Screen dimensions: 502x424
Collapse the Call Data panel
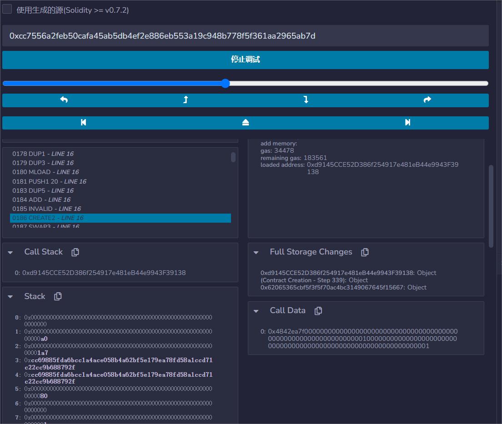pos(256,311)
